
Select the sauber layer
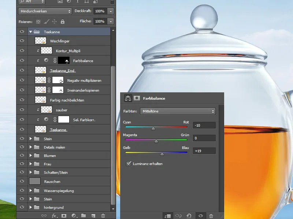pos(69,110)
